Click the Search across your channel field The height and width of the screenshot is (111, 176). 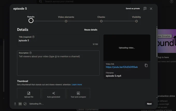[84, 2]
